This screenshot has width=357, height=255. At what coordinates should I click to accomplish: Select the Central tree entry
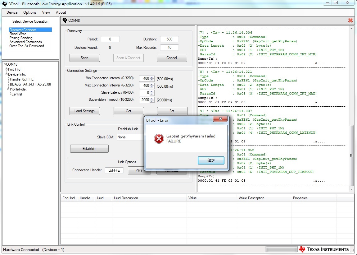[17, 94]
